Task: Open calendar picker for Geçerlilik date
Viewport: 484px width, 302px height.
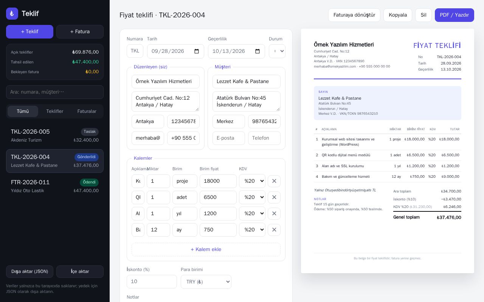Action: [x=258, y=51]
